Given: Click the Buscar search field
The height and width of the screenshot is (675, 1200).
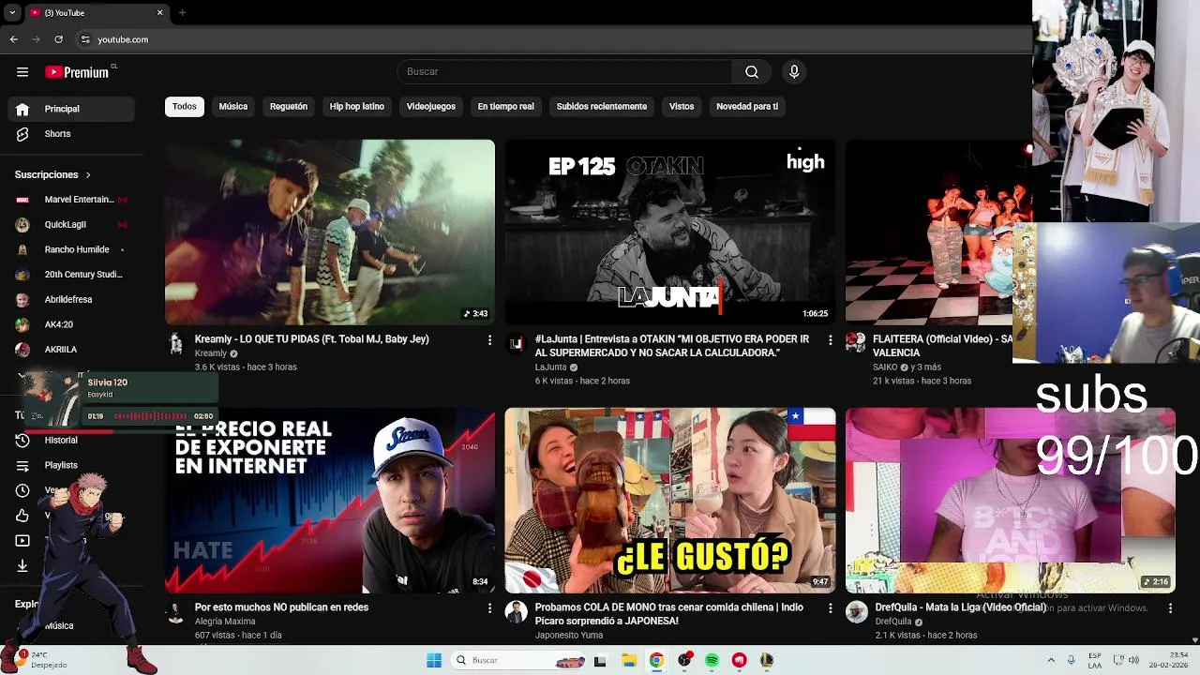Looking at the screenshot, I should click(564, 72).
